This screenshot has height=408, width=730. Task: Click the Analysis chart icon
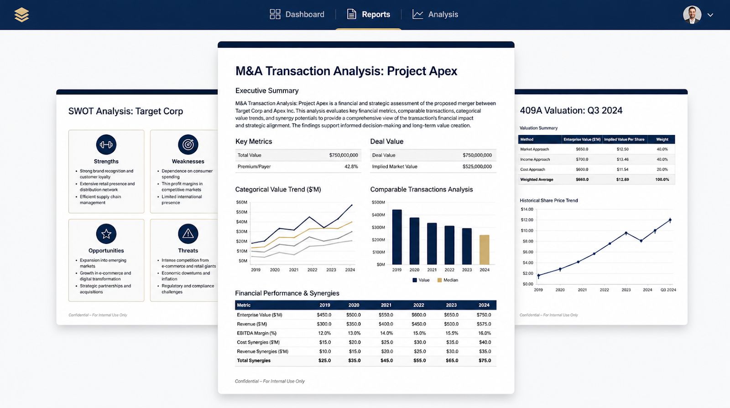417,14
